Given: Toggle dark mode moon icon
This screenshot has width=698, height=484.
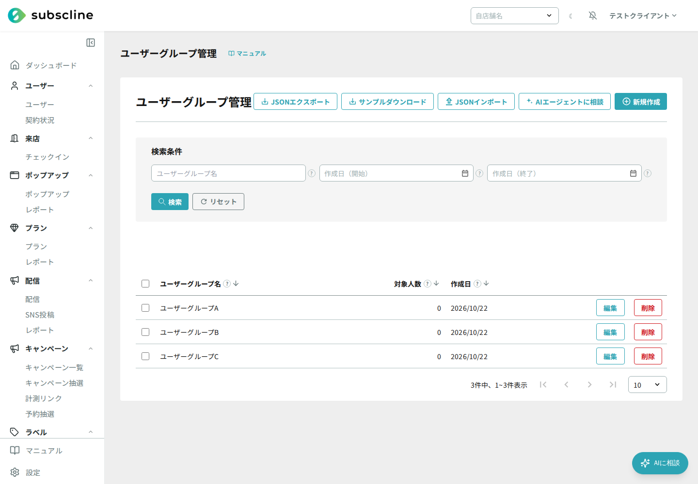Looking at the screenshot, I should click(571, 16).
